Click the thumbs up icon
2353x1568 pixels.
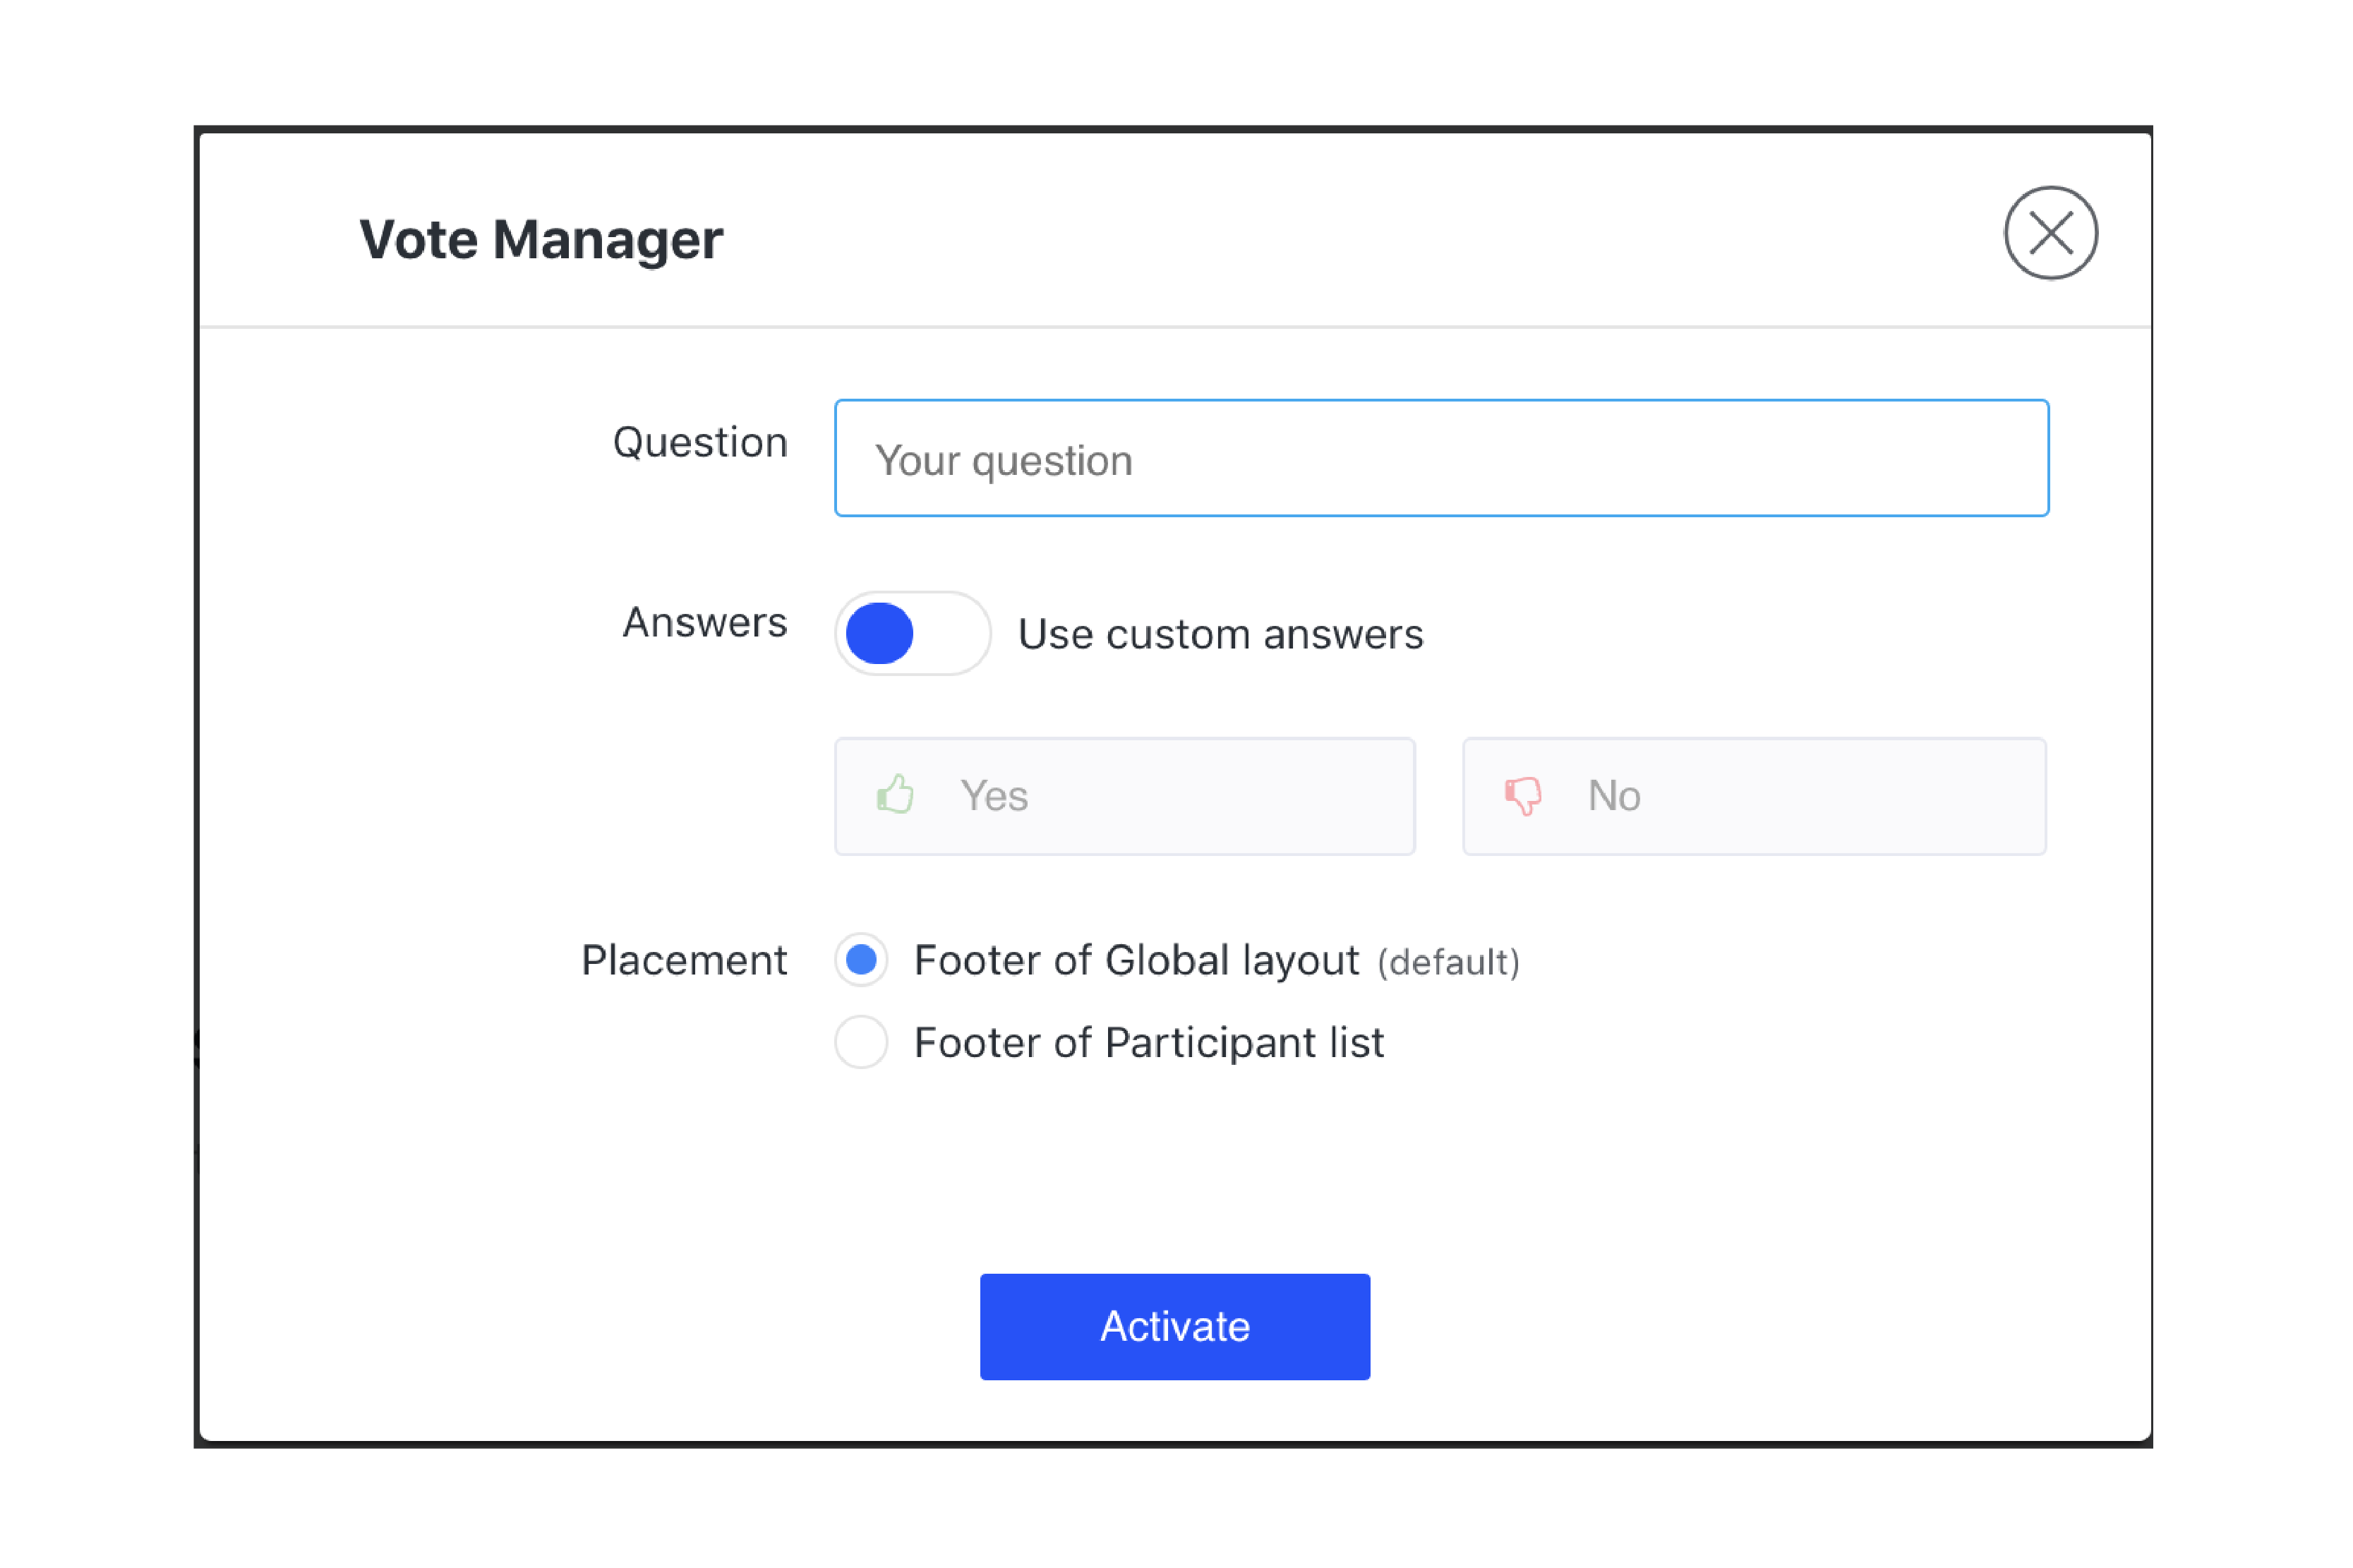[895, 795]
